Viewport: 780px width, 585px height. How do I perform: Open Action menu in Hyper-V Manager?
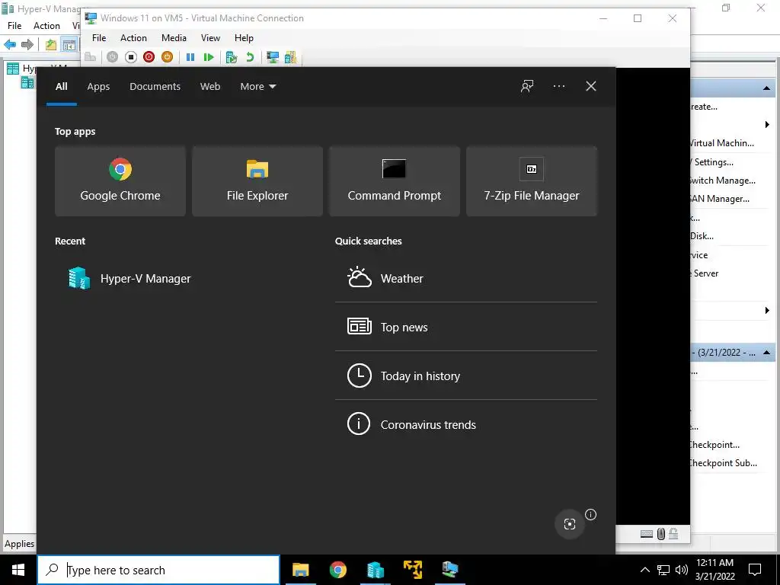click(46, 25)
